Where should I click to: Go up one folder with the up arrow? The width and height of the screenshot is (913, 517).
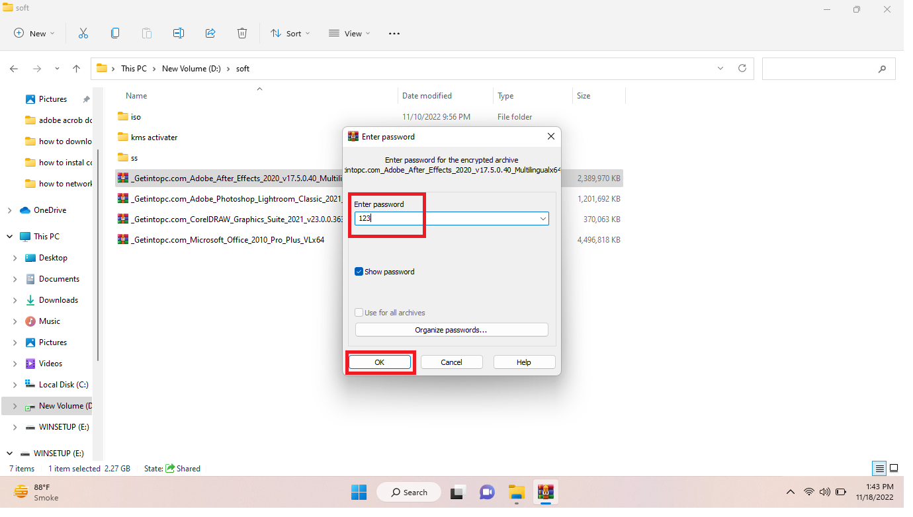tap(77, 68)
